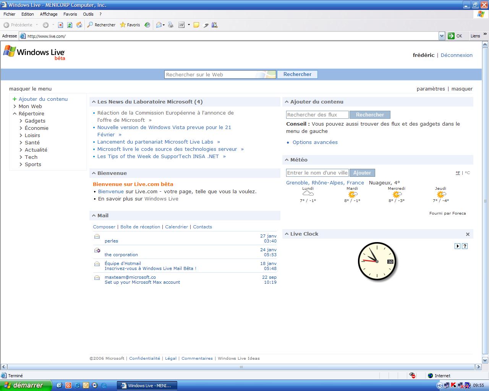489x391 pixels.
Task: Show hidden tray icons arrow
Action: (x=439, y=385)
